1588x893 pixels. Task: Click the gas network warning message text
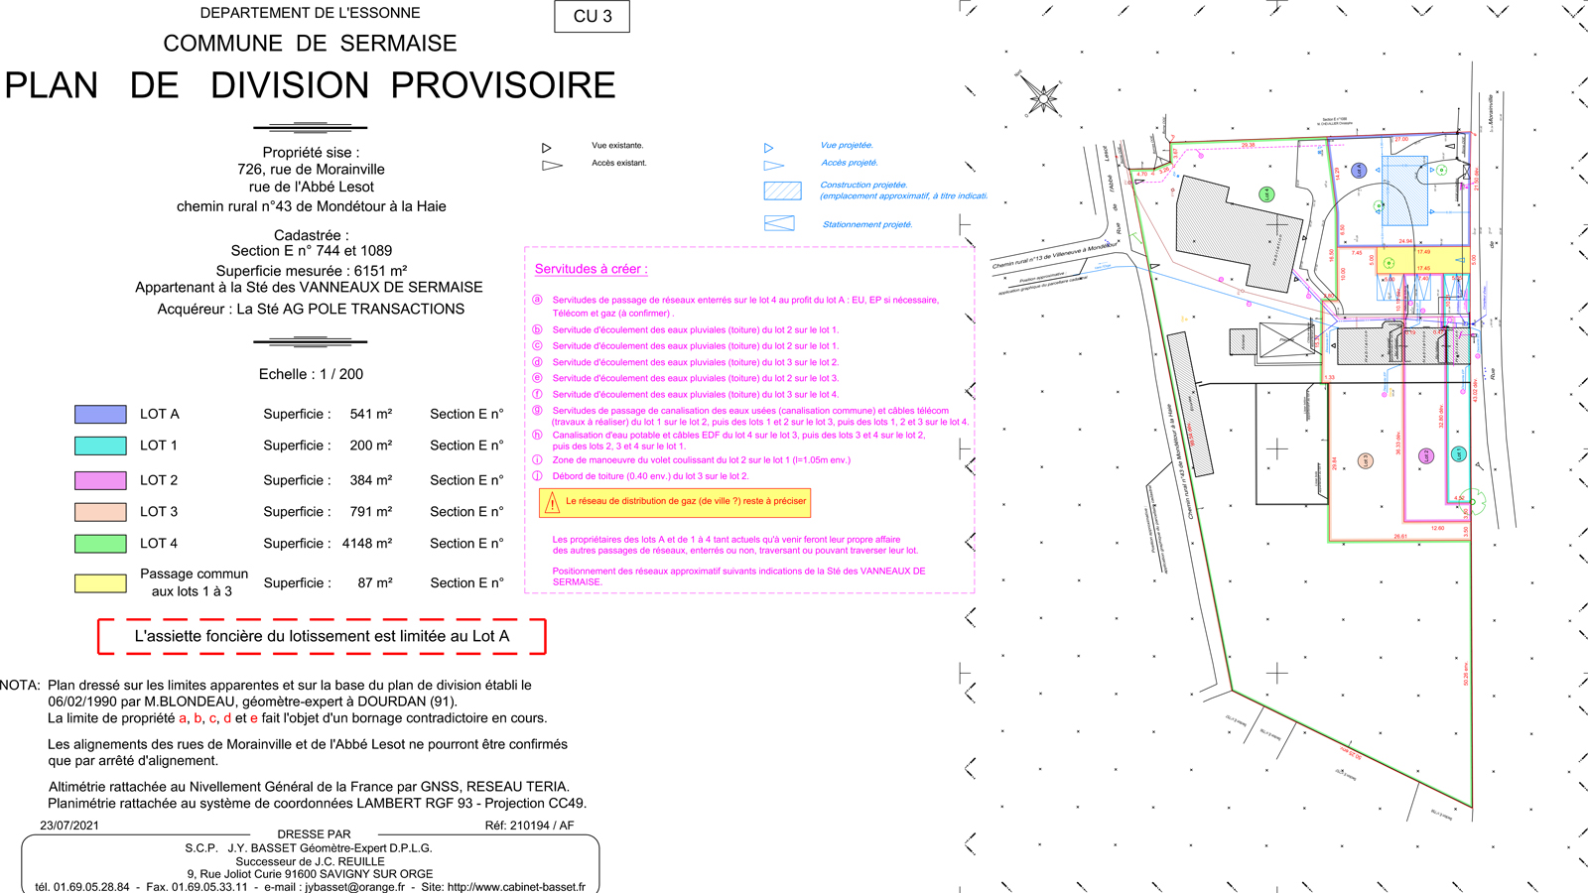tap(686, 501)
